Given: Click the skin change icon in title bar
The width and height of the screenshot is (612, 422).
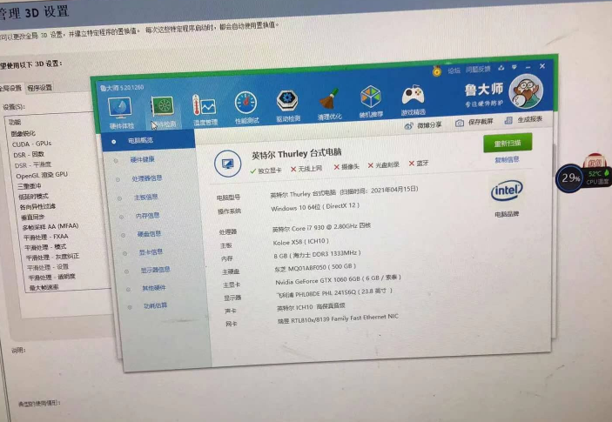Looking at the screenshot, I should tap(501, 68).
